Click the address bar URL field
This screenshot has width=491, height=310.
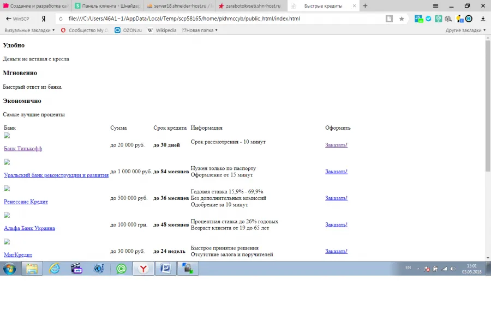(x=219, y=19)
